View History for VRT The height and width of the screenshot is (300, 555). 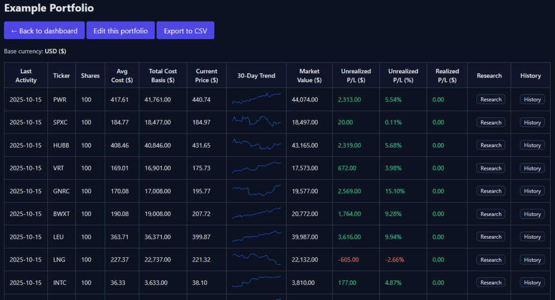coord(532,168)
